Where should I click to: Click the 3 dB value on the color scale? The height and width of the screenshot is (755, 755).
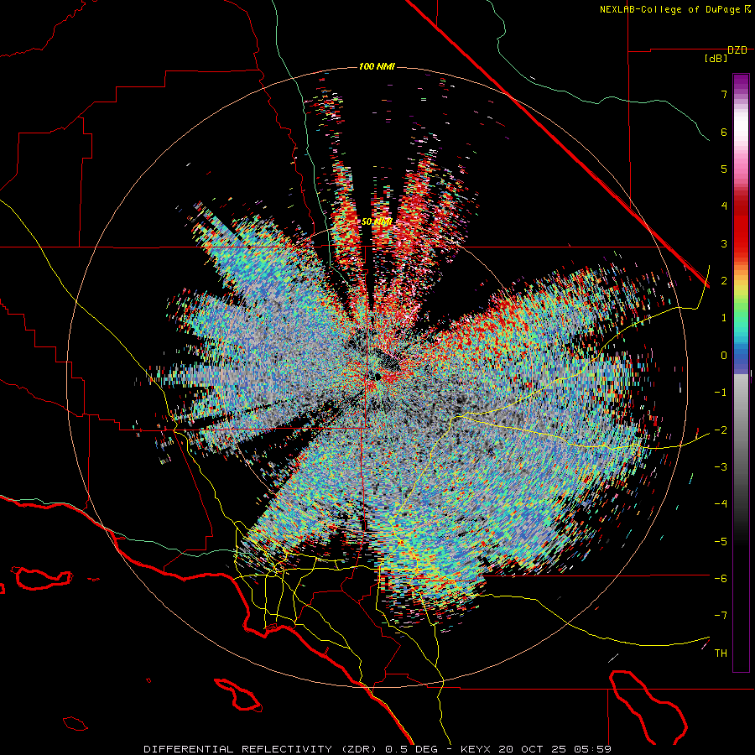tap(724, 243)
